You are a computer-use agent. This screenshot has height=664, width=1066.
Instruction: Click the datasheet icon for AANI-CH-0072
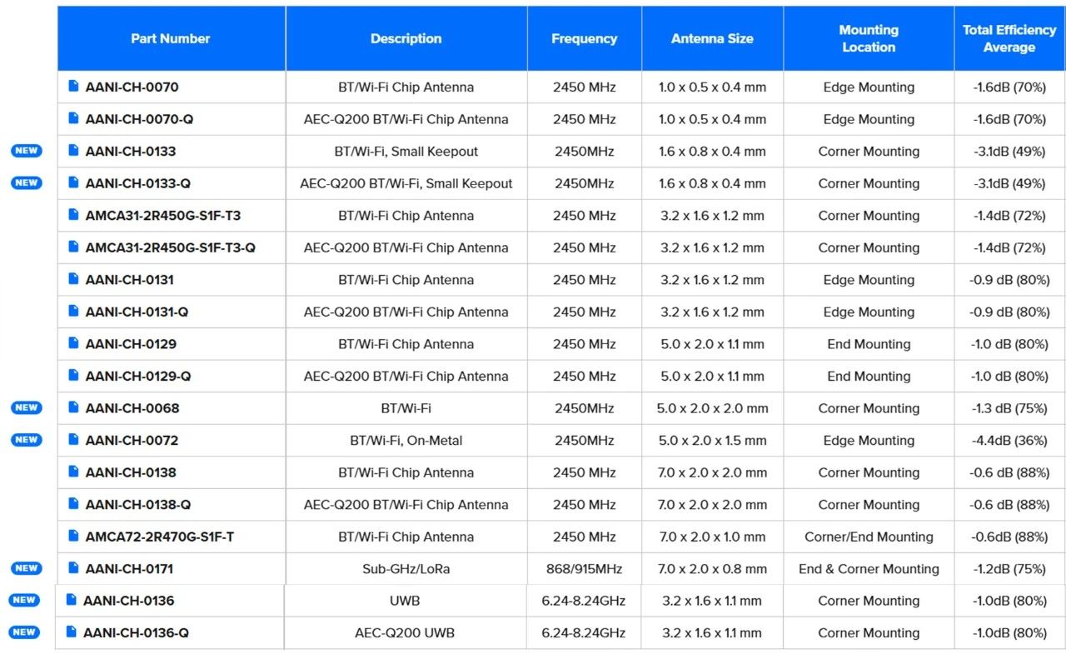(73, 440)
